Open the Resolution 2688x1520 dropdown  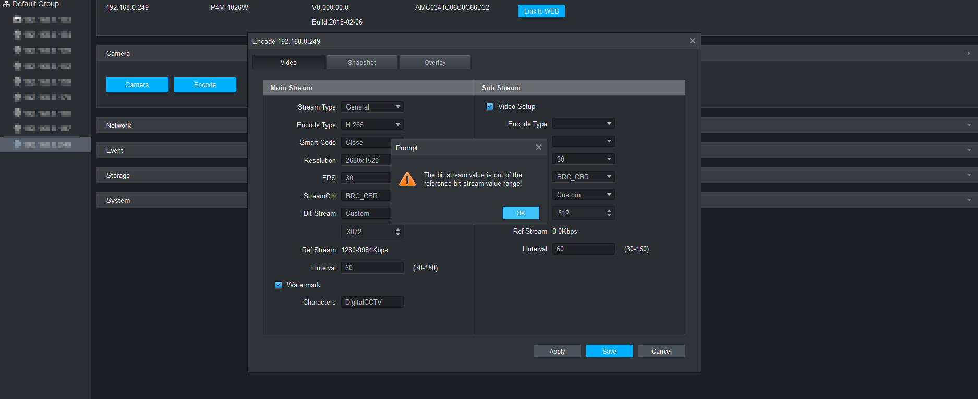(x=366, y=160)
